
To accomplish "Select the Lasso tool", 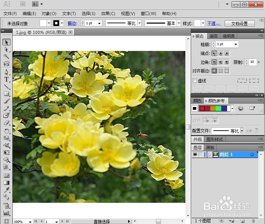I will (x=6, y=64).
